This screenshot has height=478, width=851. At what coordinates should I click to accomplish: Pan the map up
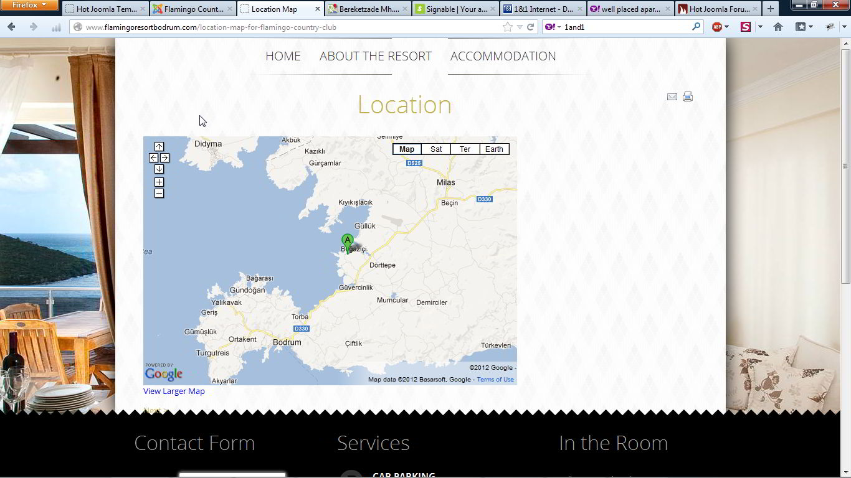tap(159, 146)
